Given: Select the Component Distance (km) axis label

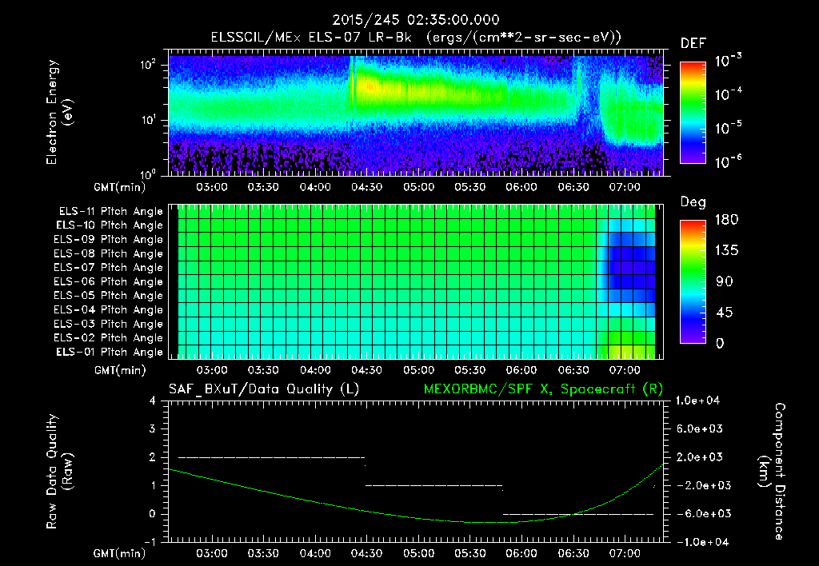Looking at the screenshot, I should point(772,472).
